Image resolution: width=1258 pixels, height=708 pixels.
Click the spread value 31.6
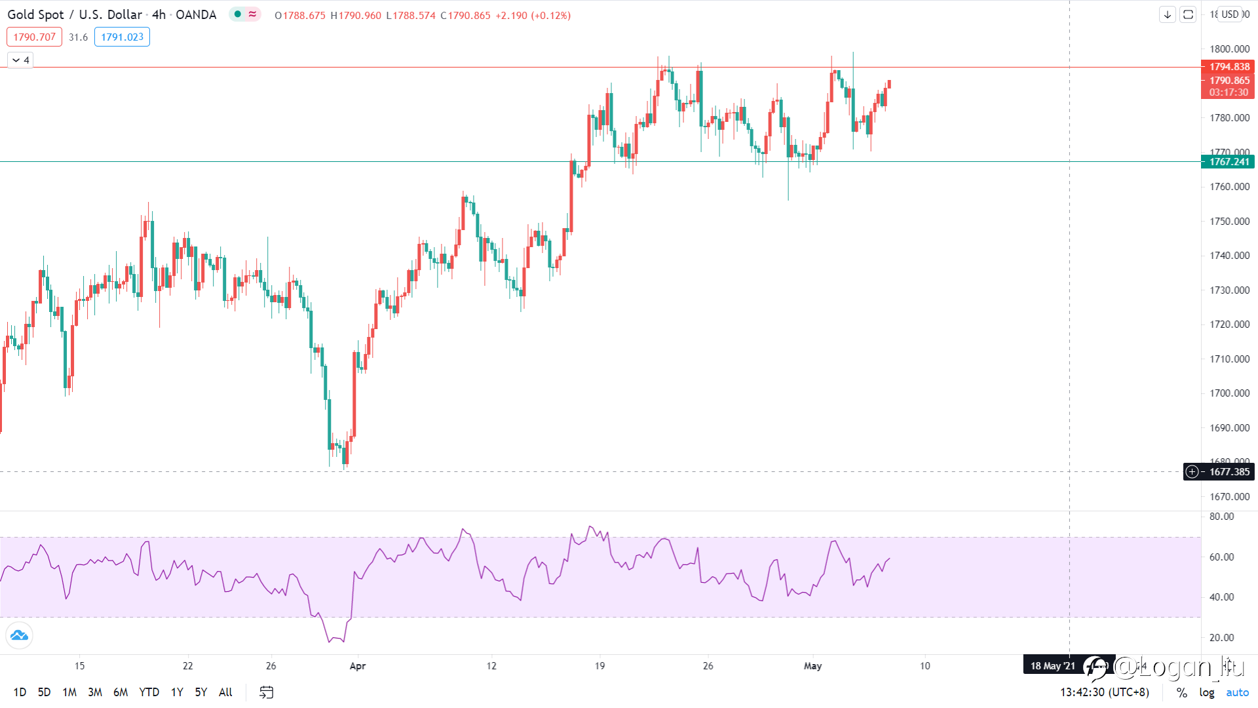(x=78, y=37)
